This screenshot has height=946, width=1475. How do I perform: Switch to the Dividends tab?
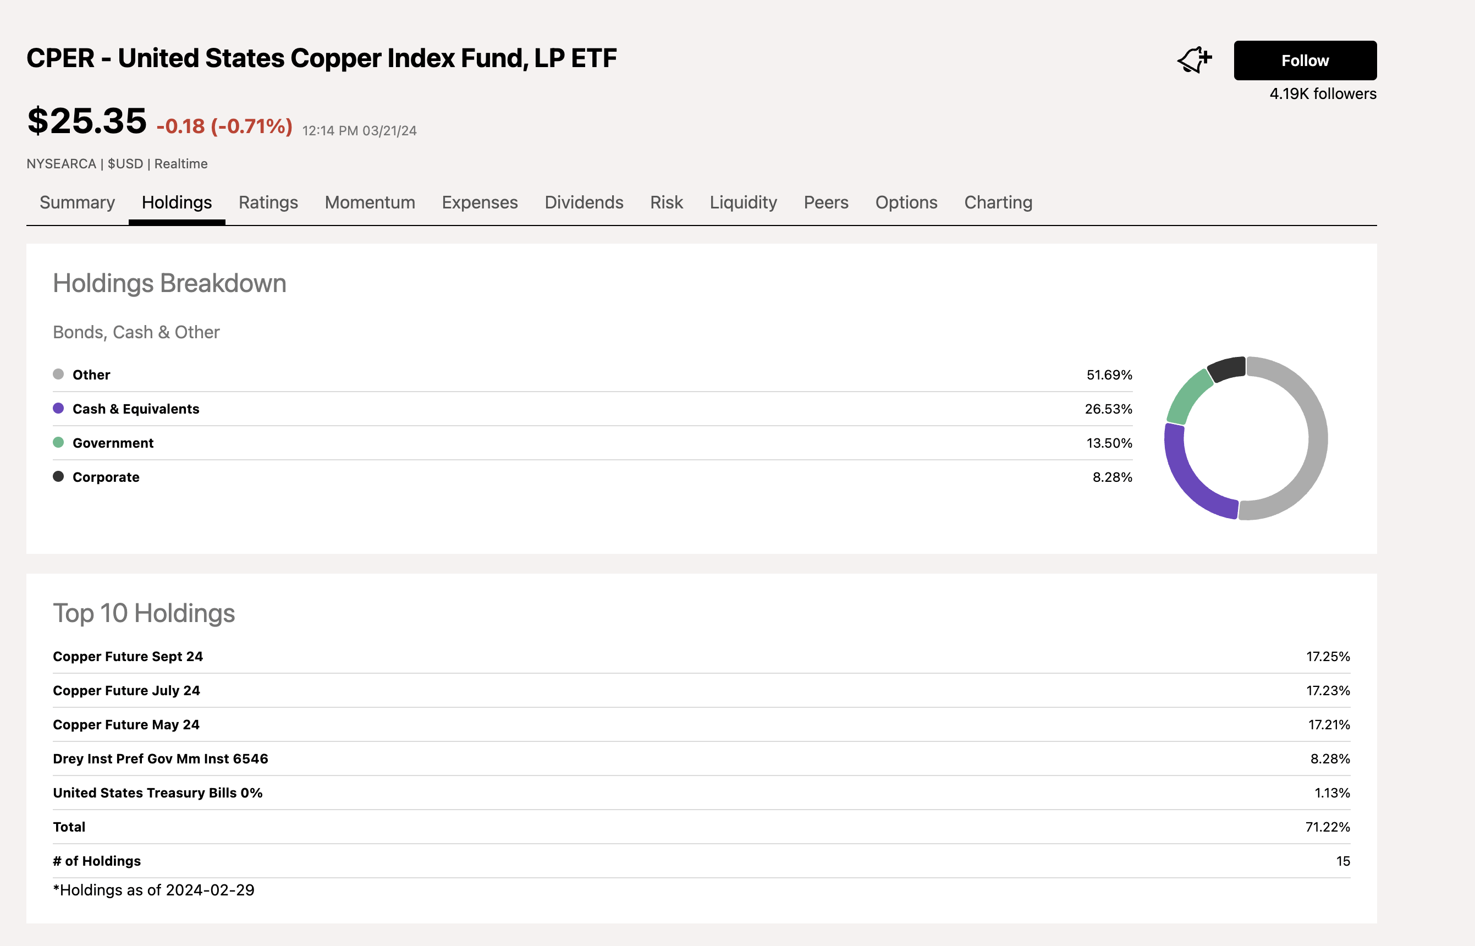(x=584, y=202)
